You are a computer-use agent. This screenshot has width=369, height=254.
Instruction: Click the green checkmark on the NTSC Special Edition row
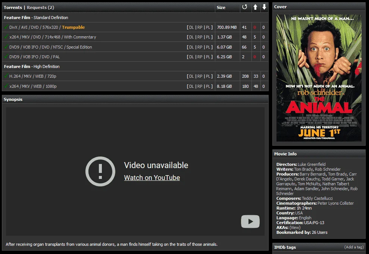click(6, 46)
